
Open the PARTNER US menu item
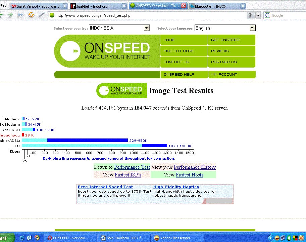(232, 62)
